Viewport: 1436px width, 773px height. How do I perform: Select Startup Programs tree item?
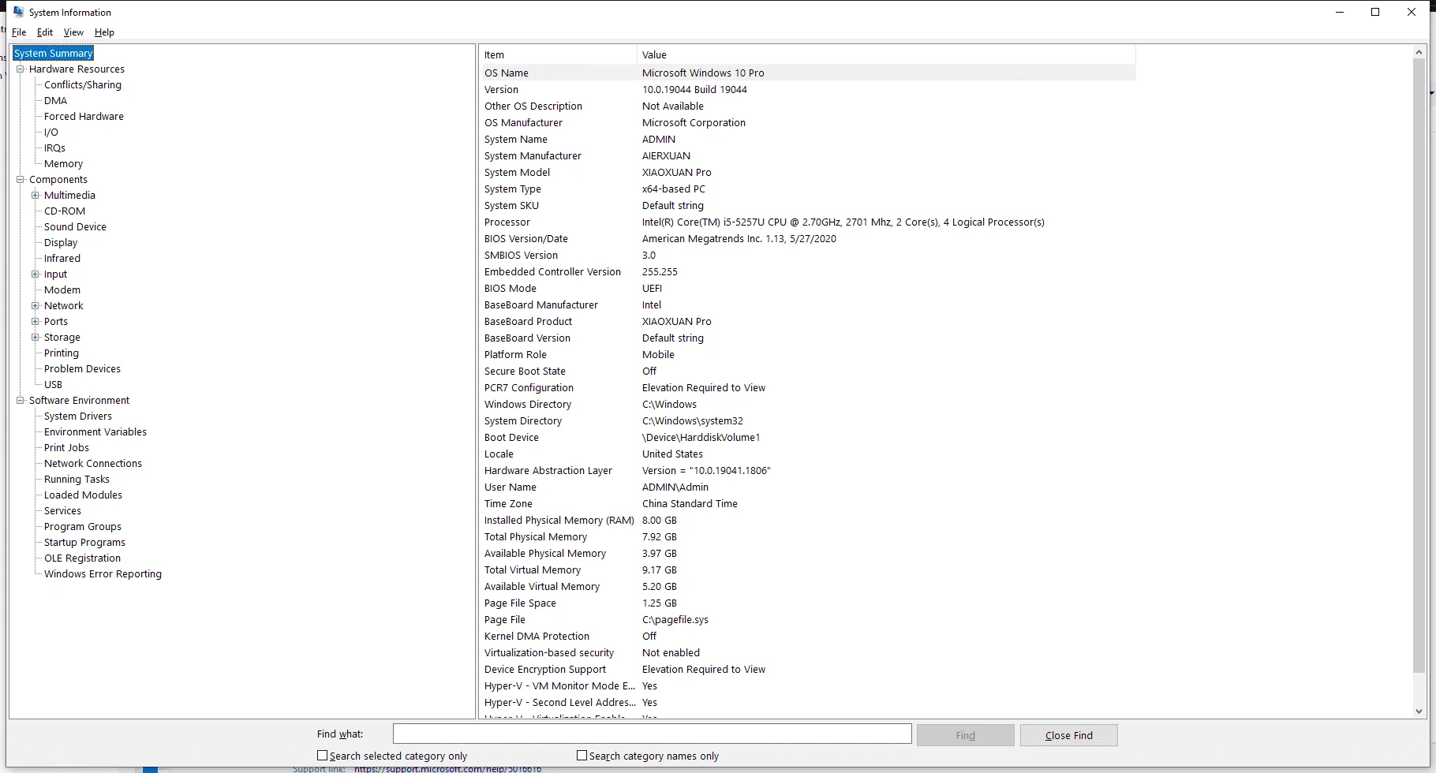(84, 543)
